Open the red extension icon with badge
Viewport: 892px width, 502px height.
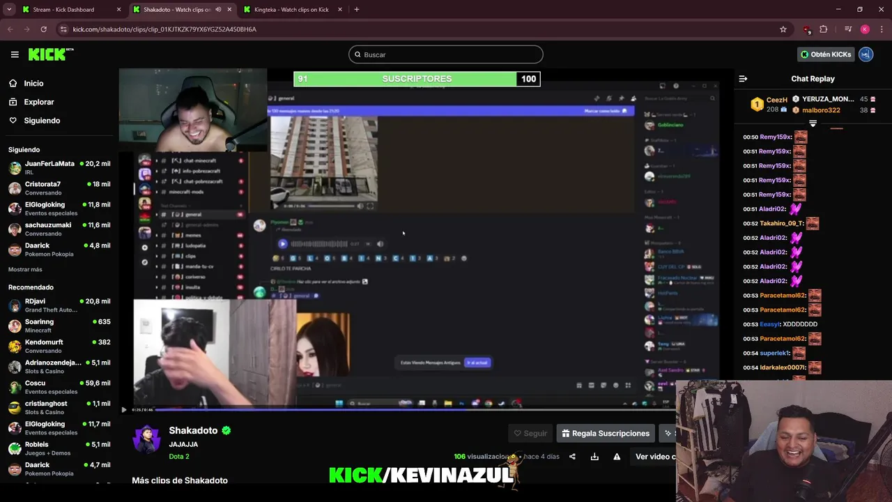click(807, 29)
